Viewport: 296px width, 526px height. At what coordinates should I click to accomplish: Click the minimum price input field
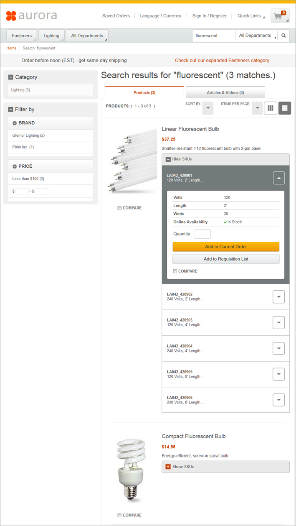[22, 191]
